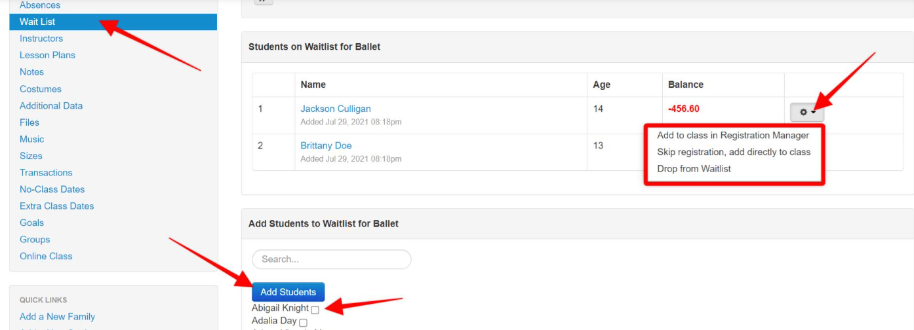This screenshot has width=914, height=330.
Task: Open No-Class Dates sidebar link
Action: click(x=52, y=189)
